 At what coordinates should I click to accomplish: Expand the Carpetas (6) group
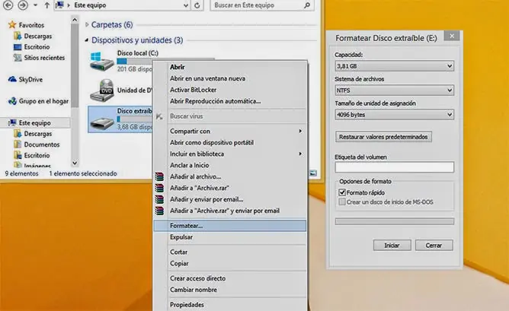point(87,24)
